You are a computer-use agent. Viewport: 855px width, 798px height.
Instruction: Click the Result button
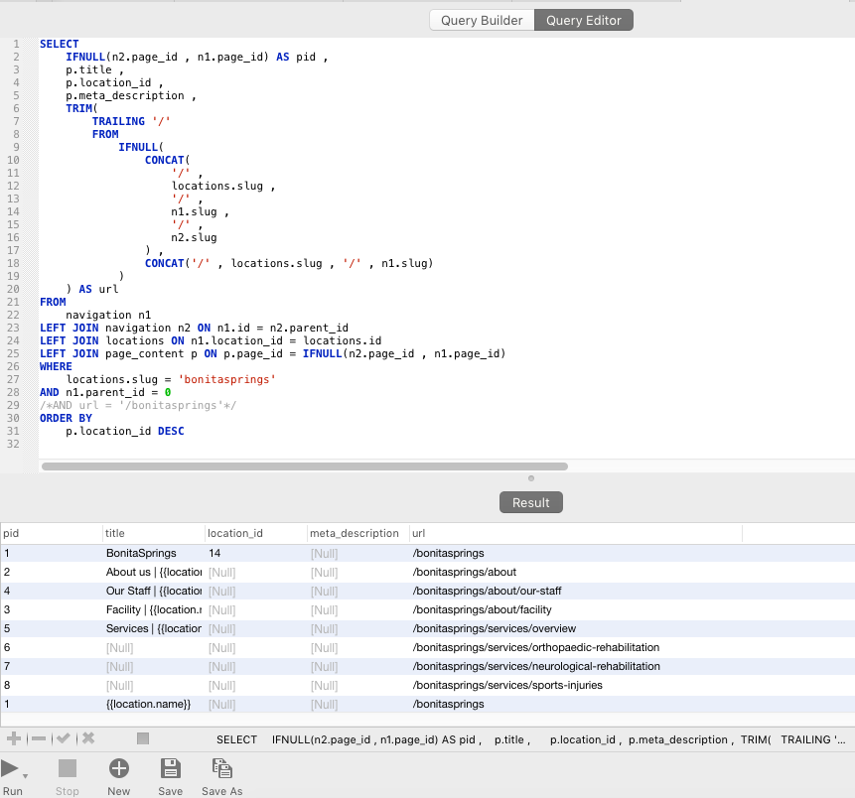click(x=530, y=502)
